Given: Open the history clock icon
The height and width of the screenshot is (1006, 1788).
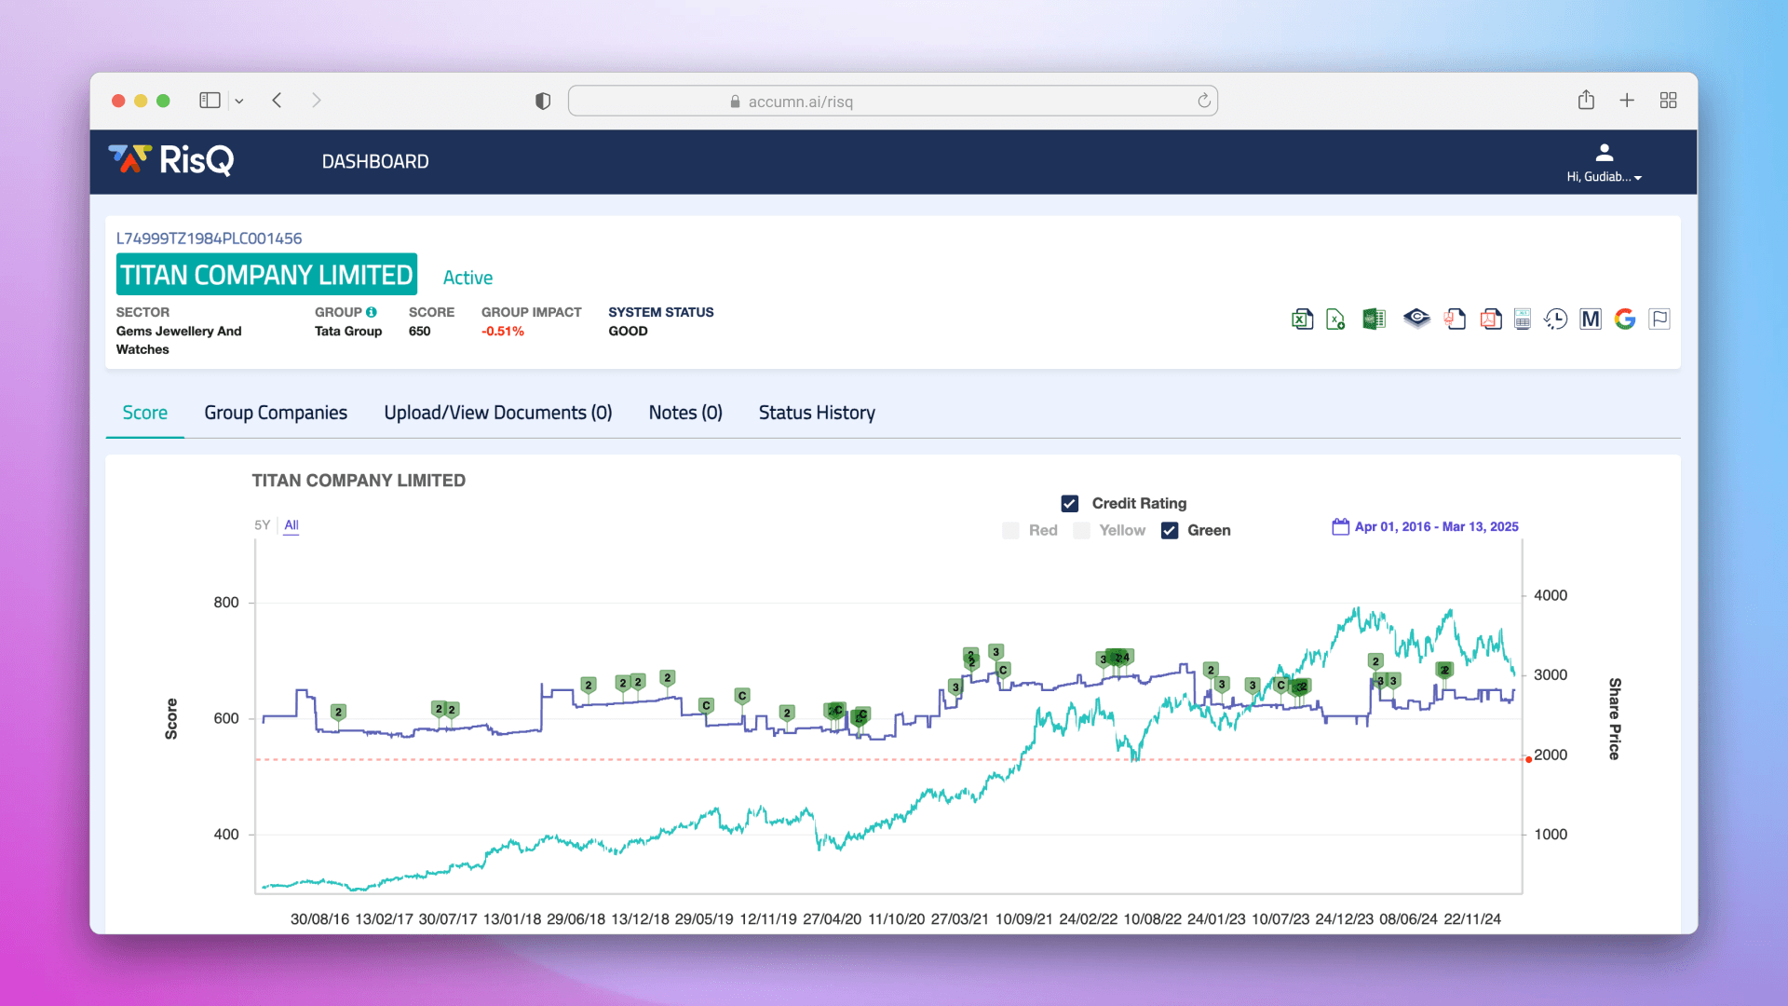Looking at the screenshot, I should click(x=1555, y=319).
